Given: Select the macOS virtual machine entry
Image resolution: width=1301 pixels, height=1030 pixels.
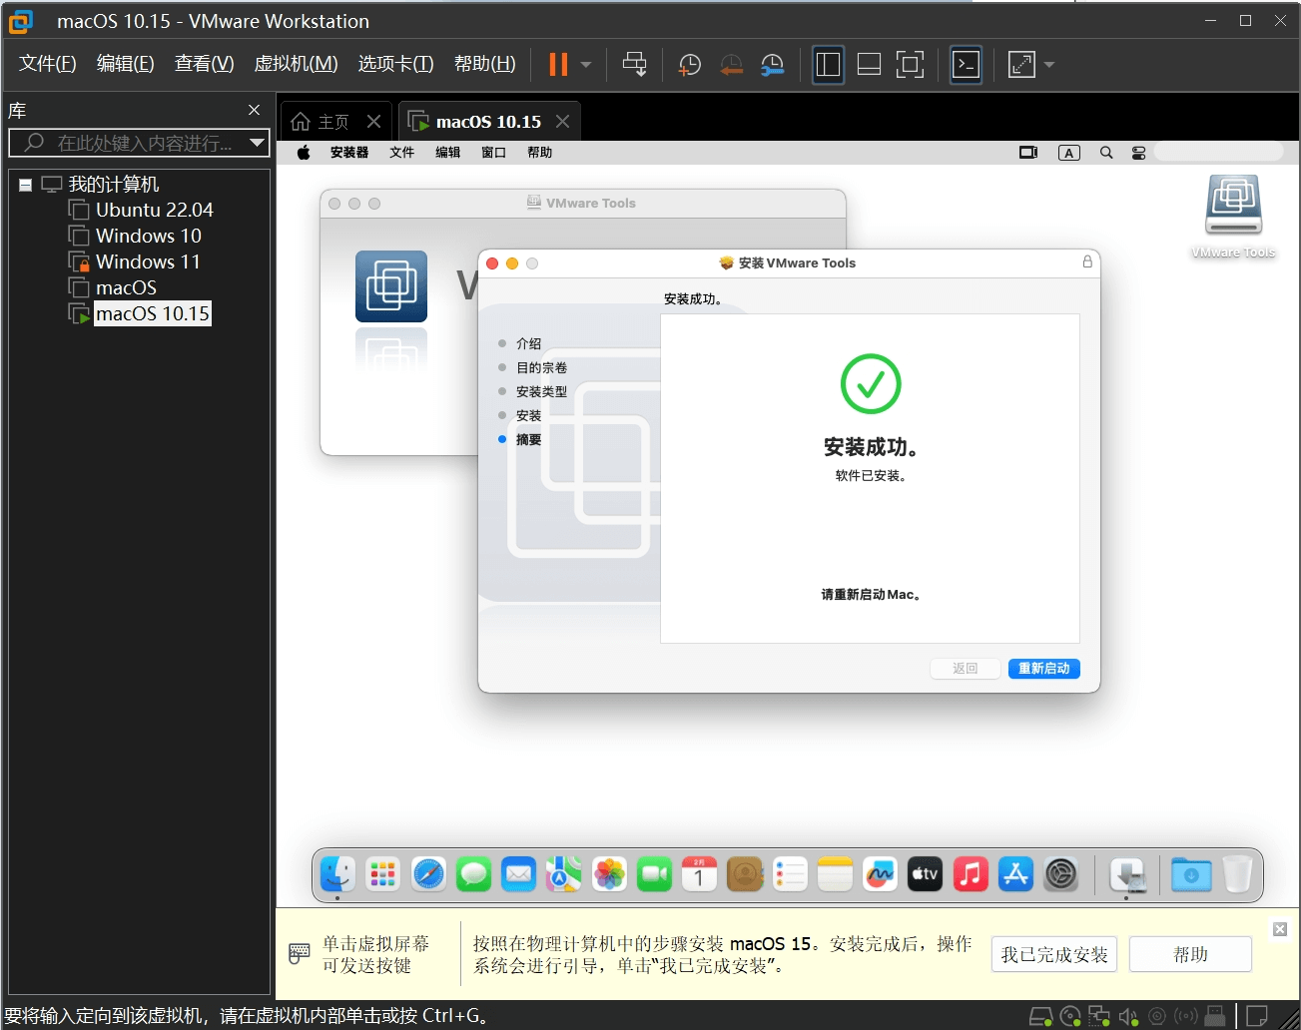Looking at the screenshot, I should [x=126, y=287].
